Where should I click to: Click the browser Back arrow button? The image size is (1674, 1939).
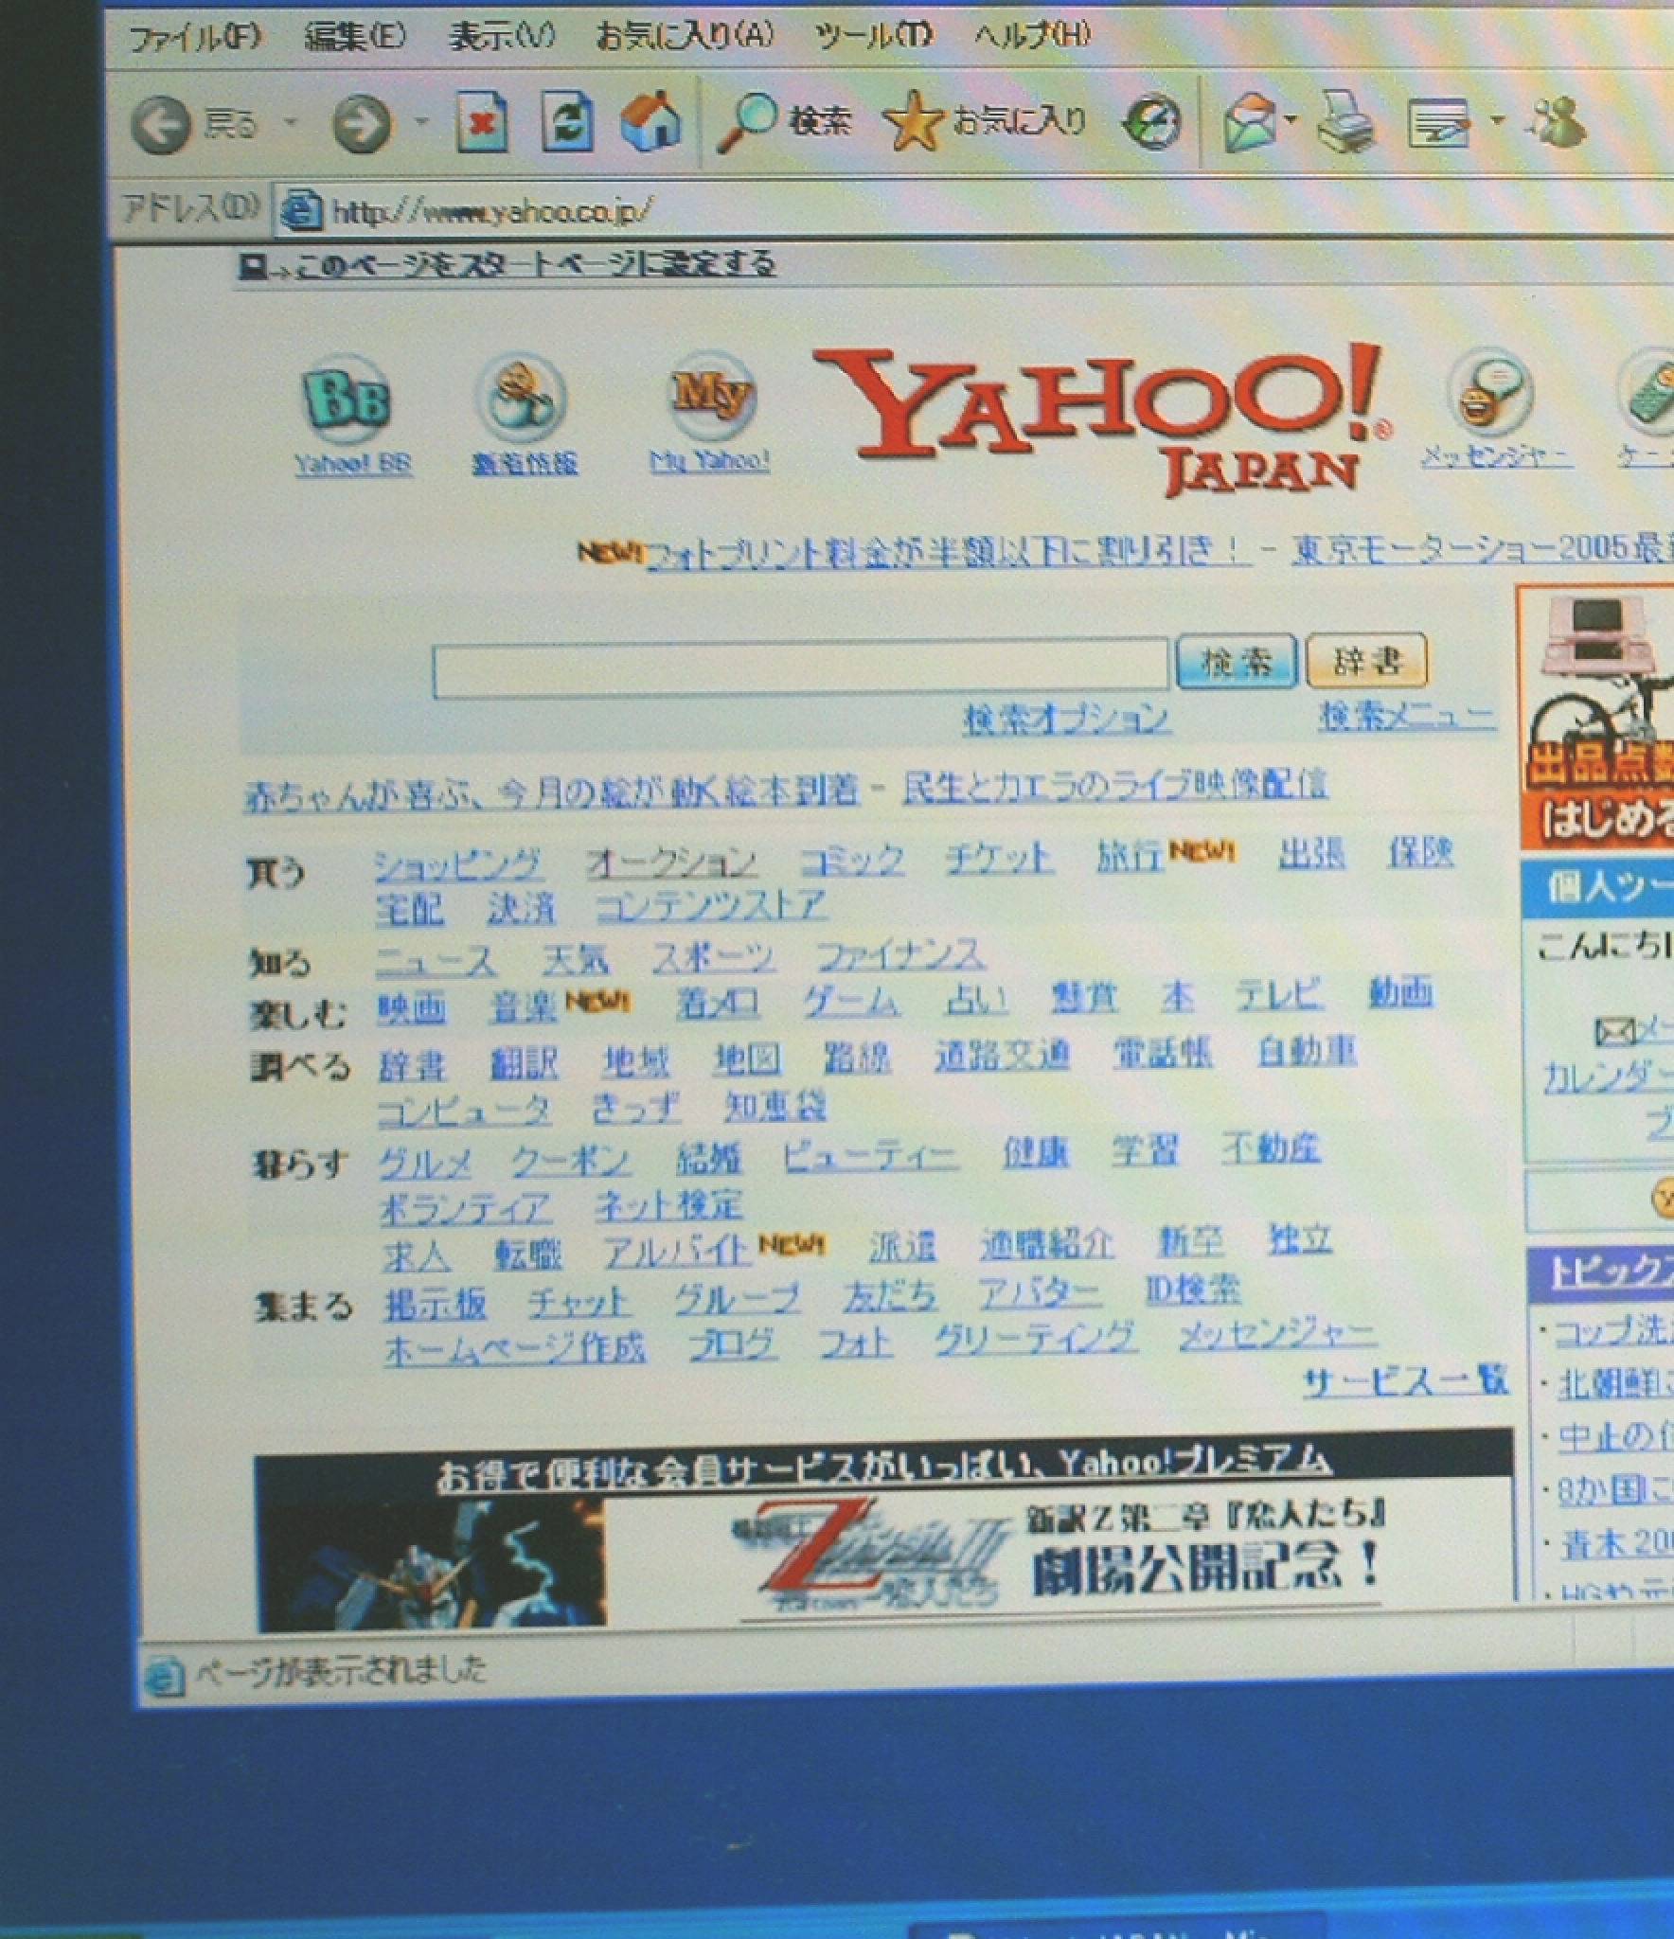point(159,124)
